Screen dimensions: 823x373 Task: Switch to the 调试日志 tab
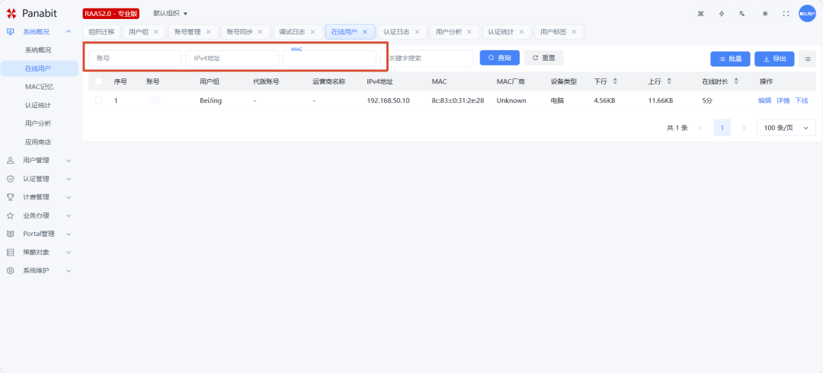point(292,32)
